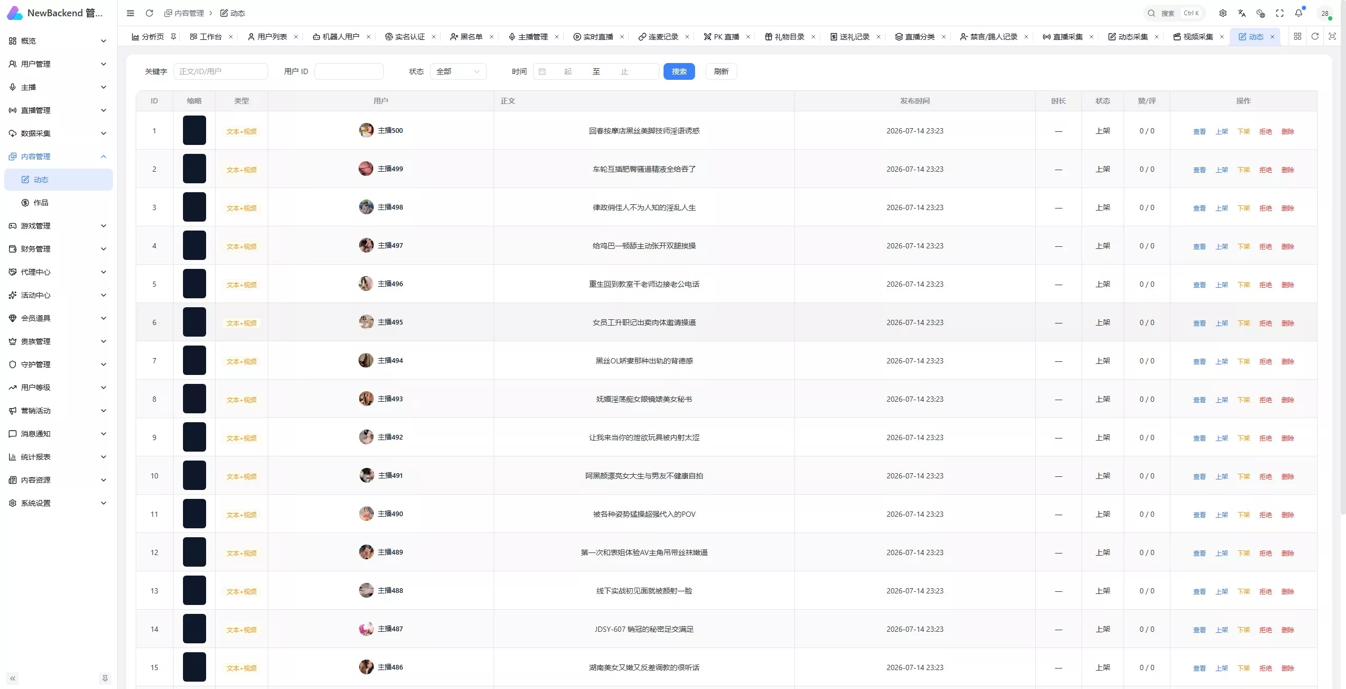The height and width of the screenshot is (689, 1346).
Task: Focus the 关键字 input field
Action: pyautogui.click(x=220, y=71)
